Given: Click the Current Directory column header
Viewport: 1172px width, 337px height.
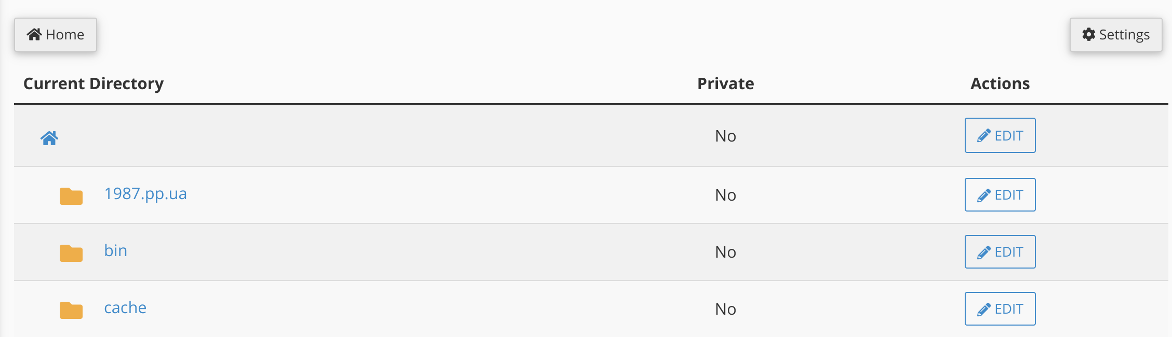Looking at the screenshot, I should click(x=94, y=84).
